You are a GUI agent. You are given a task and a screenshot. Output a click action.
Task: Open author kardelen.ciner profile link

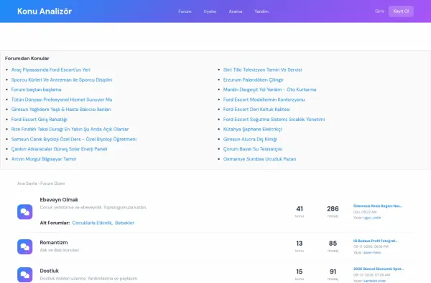(374, 281)
